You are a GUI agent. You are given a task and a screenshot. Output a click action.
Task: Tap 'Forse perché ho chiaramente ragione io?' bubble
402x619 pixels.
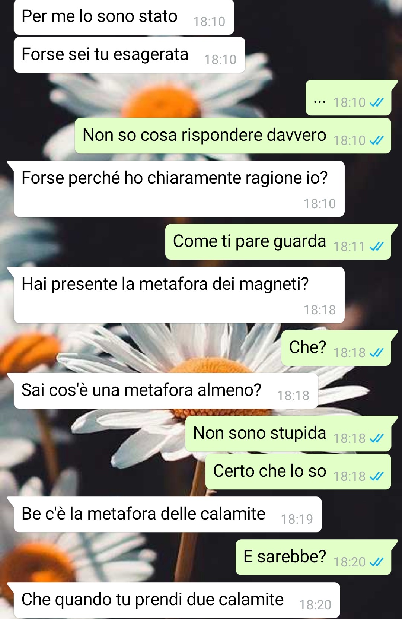[179, 189]
